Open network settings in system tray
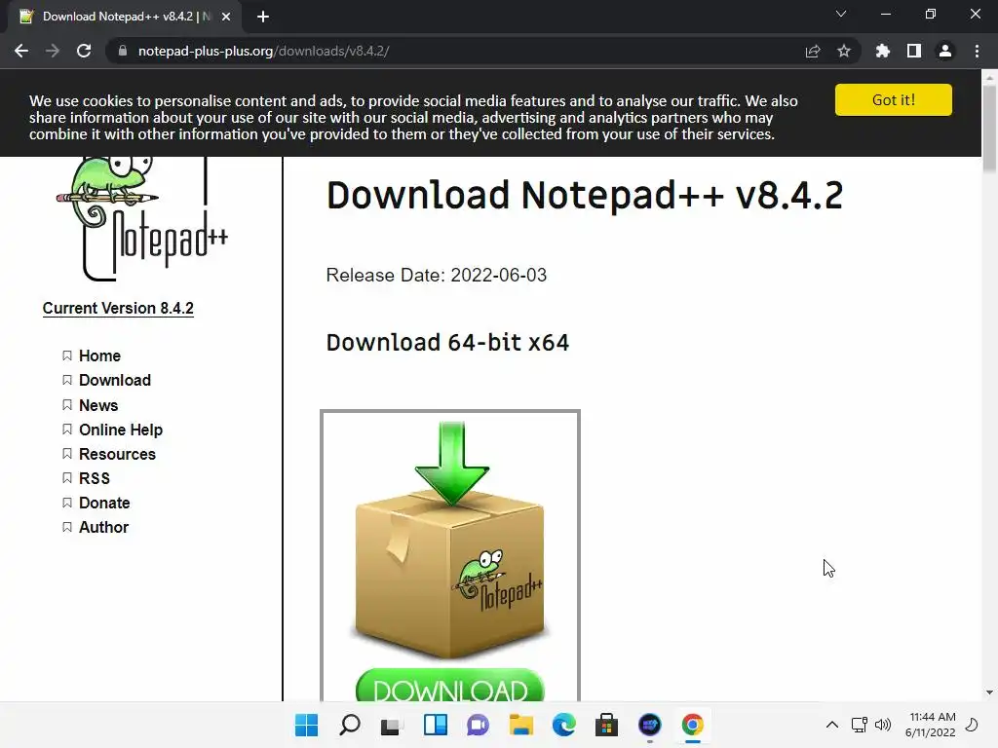 (x=860, y=725)
